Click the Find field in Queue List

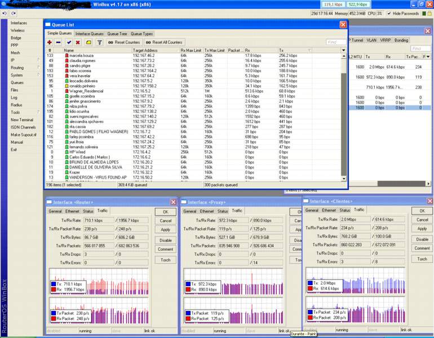pos(335,42)
